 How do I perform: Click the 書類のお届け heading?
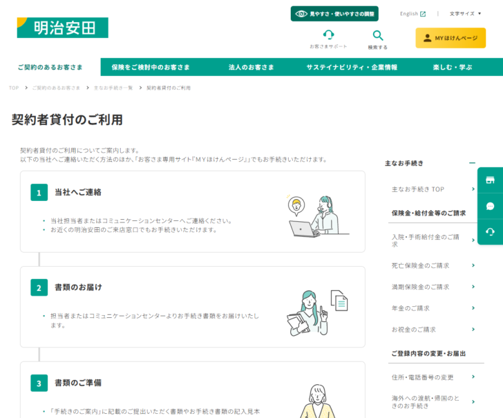tap(78, 287)
